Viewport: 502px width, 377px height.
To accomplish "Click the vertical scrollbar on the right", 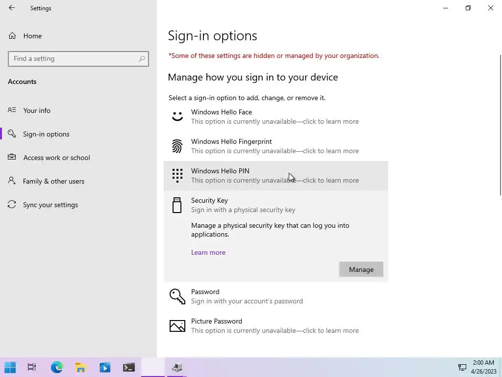I will [501, 125].
